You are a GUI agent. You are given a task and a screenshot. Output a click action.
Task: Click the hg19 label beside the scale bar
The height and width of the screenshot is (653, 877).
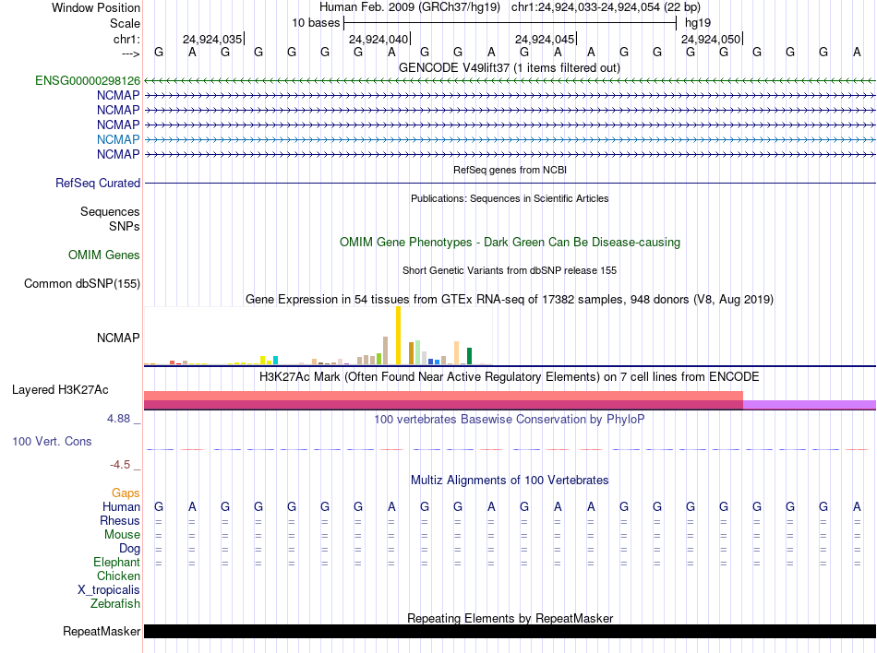click(698, 23)
